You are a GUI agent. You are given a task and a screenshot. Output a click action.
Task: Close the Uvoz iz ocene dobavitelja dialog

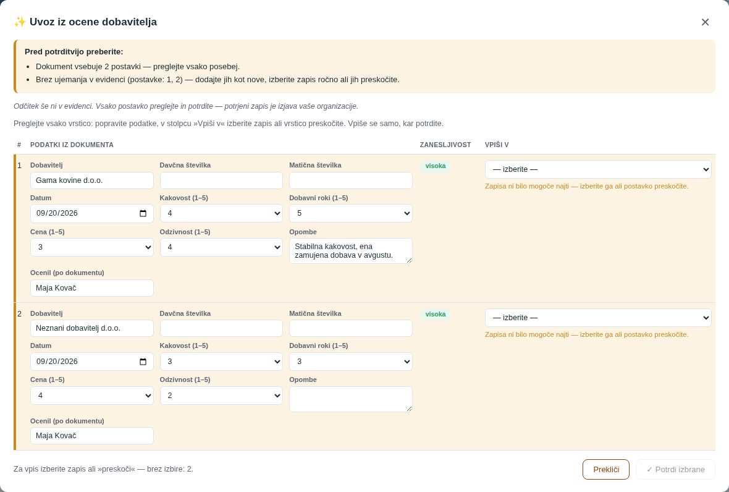pos(705,22)
